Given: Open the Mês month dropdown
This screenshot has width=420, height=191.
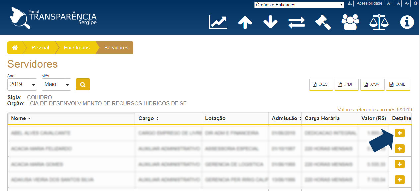Looking at the screenshot, I should click(x=56, y=84).
